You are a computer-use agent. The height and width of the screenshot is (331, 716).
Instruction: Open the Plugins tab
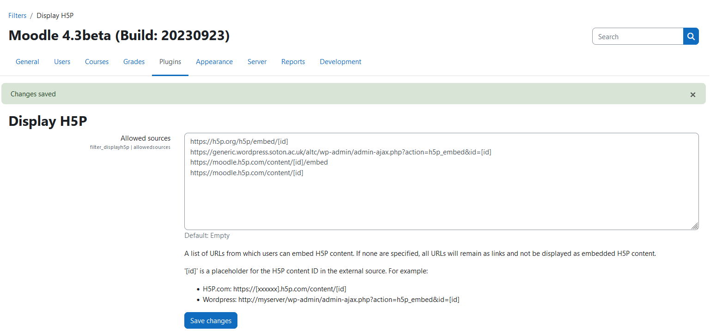click(170, 62)
